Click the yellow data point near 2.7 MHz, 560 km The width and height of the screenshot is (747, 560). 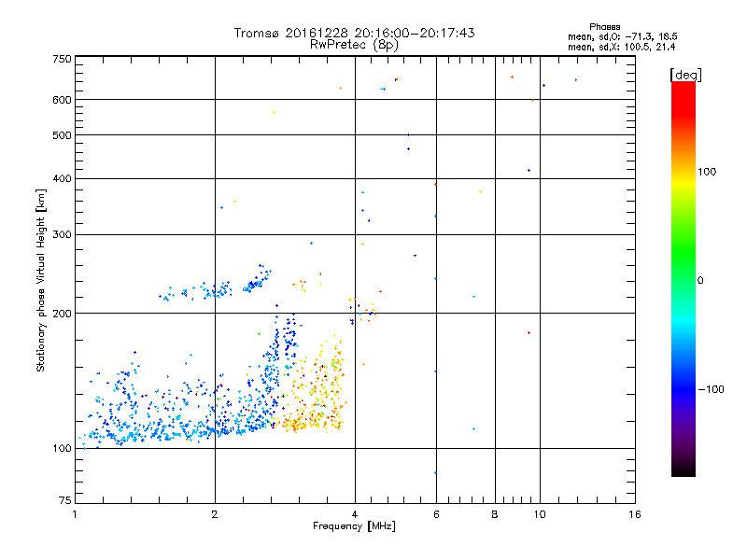(274, 113)
